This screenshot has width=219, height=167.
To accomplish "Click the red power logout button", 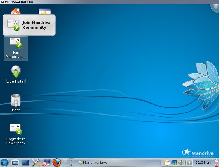I will [217, 165].
